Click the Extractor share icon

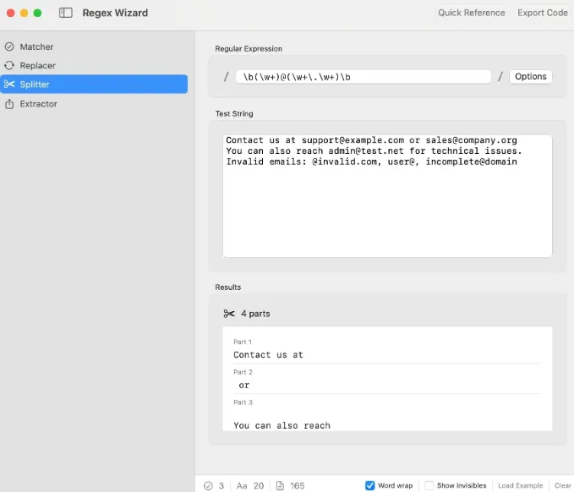tap(9, 104)
